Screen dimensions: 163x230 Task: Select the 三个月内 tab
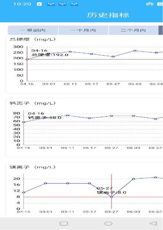pyautogui.click(x=133, y=30)
